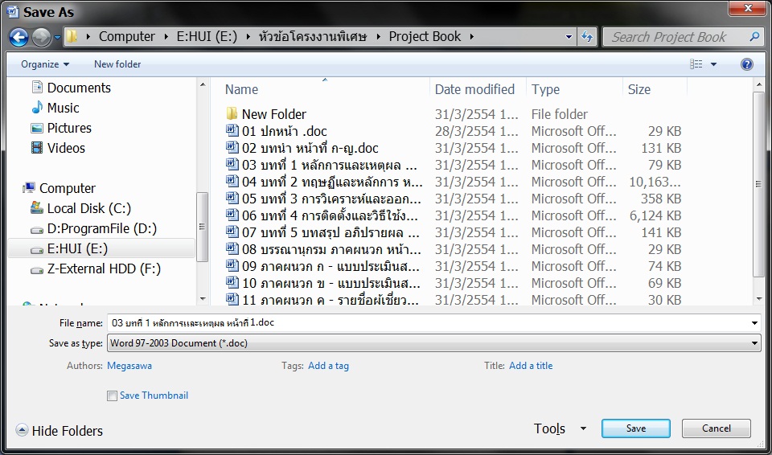
Task: Select the 01 ปกหน้า .doc Word file icon
Action: click(x=232, y=131)
